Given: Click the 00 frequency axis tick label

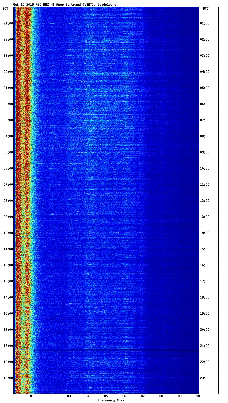Looking at the screenshot, I should tap(14, 396).
